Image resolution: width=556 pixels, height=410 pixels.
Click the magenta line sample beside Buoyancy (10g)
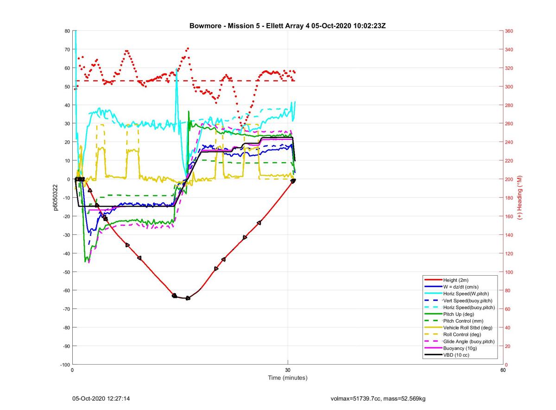click(433, 348)
